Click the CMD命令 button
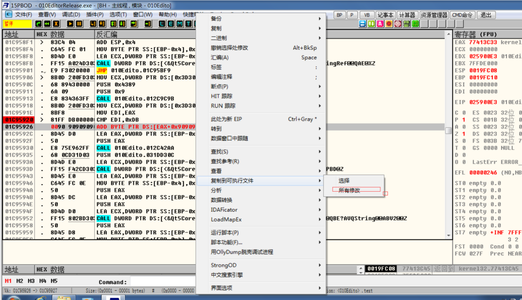Viewport: 522px width, 300px height. click(462, 15)
